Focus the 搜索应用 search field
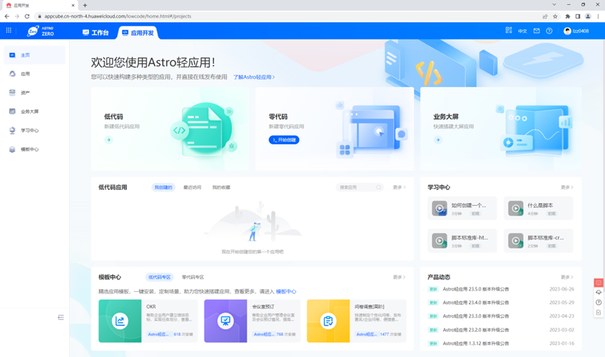This screenshot has width=605, height=357. (x=360, y=187)
